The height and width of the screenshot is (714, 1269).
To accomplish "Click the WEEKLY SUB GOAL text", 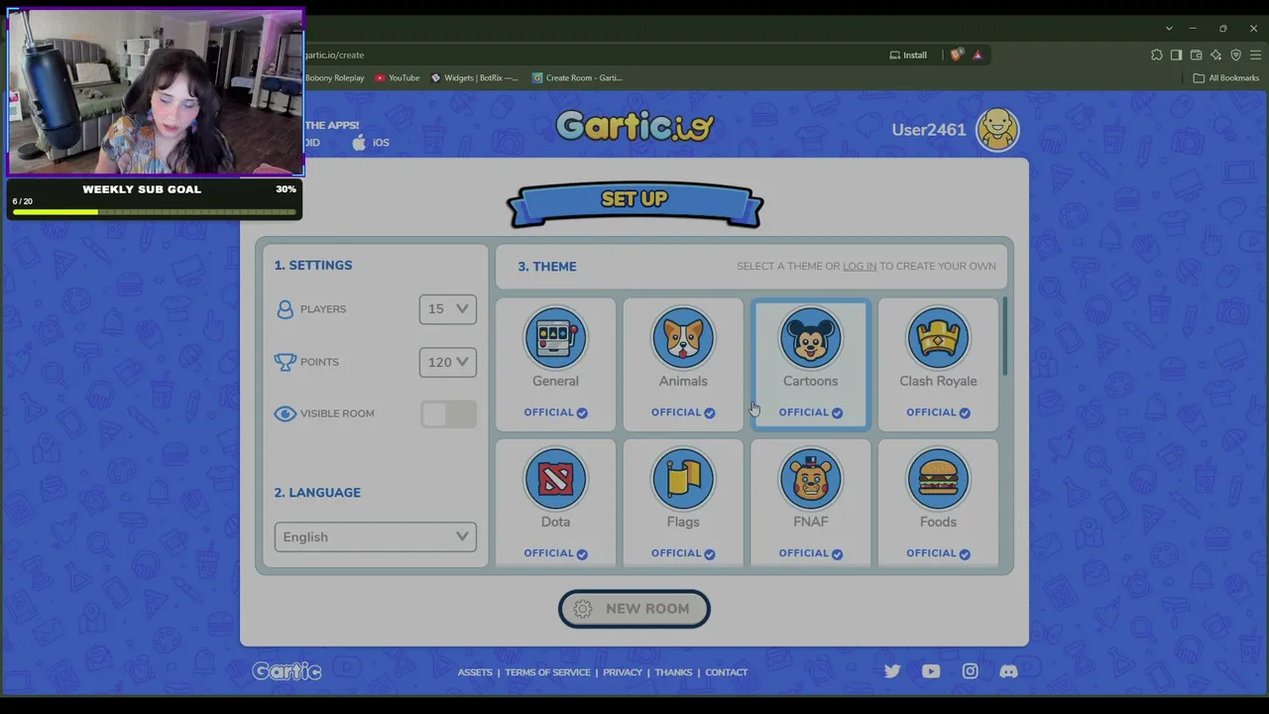I will tap(142, 189).
